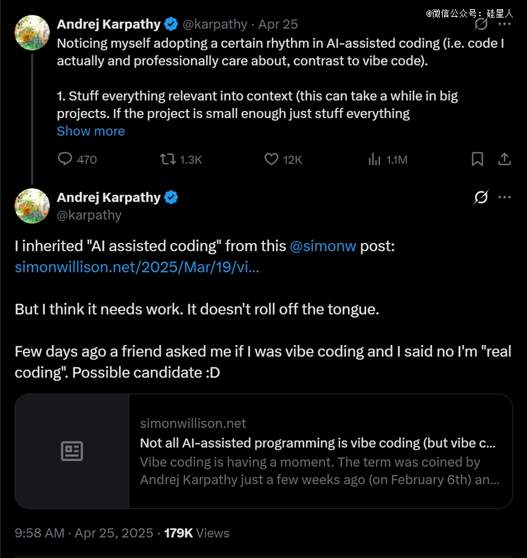Image resolution: width=527 pixels, height=558 pixels.
Task: Bookmark the first Karpathy tweet
Action: click(x=477, y=159)
